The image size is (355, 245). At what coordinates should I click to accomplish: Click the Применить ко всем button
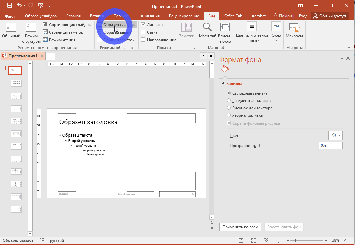tap(240, 227)
